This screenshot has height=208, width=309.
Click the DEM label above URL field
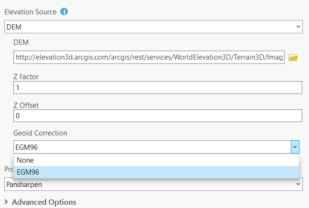[x=21, y=43]
